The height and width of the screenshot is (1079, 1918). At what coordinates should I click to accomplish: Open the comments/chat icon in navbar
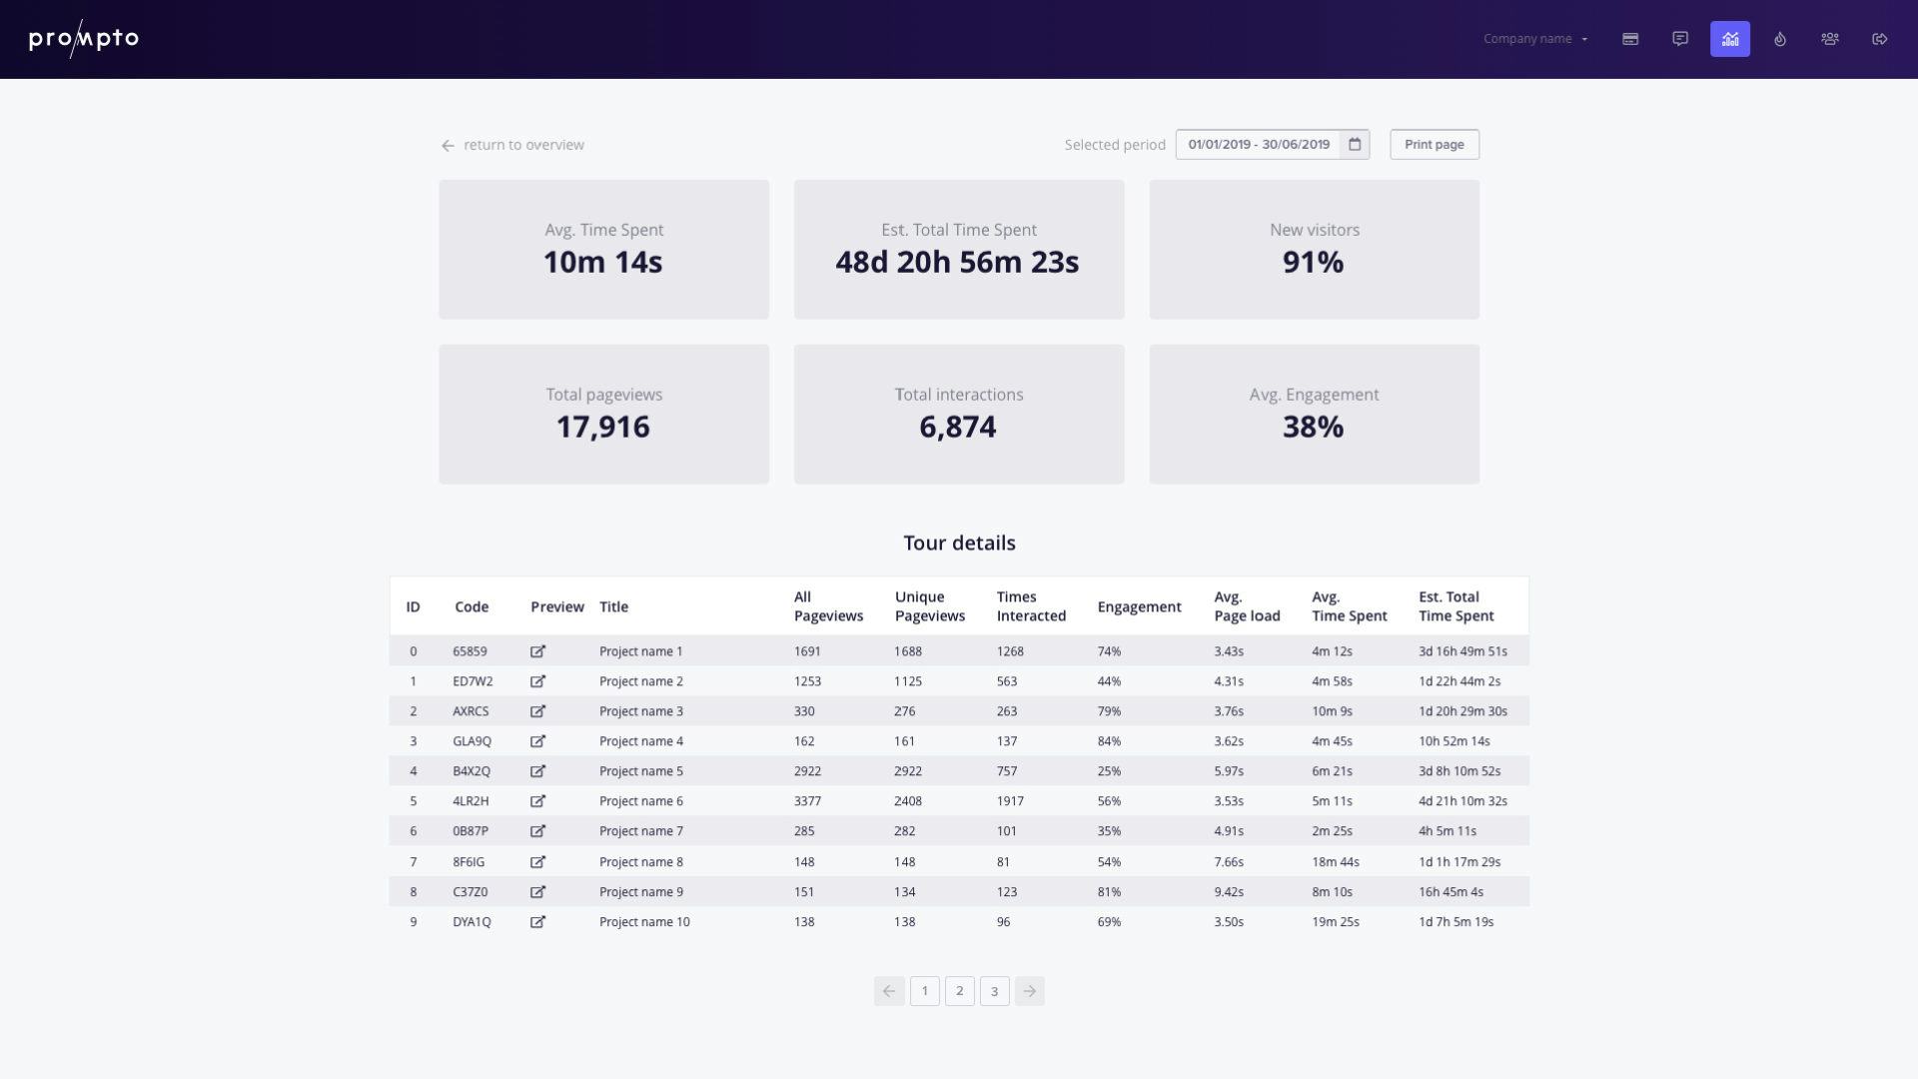click(1680, 38)
